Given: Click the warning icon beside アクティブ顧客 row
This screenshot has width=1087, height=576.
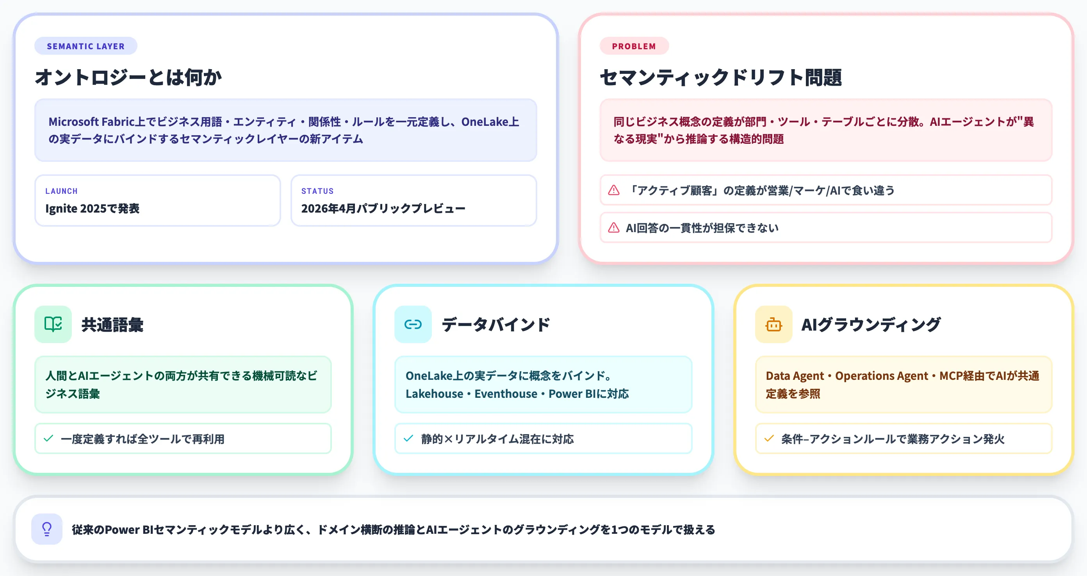Looking at the screenshot, I should 612,190.
